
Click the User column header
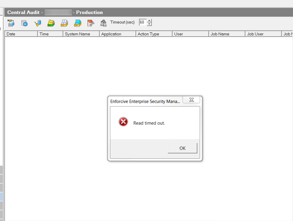[x=190, y=34]
